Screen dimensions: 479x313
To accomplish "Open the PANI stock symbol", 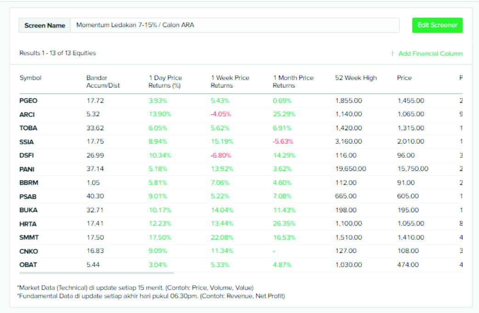I will tap(27, 169).
